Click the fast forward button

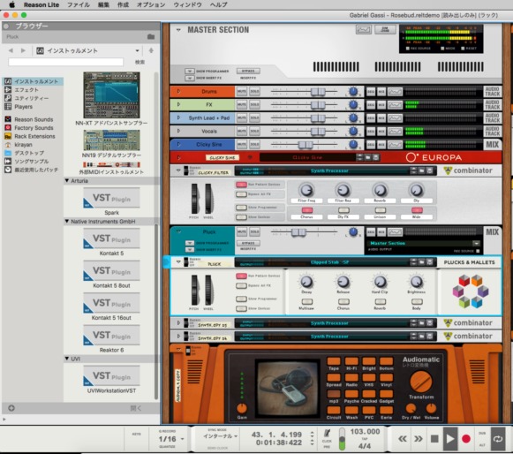(419, 439)
